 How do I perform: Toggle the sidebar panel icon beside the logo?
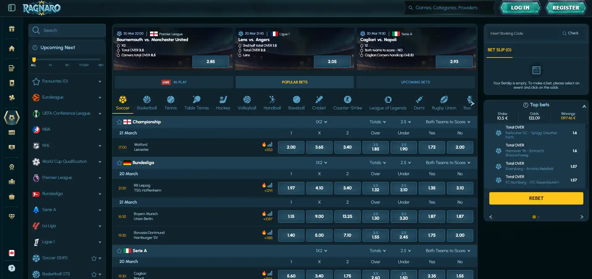[x=12, y=8]
